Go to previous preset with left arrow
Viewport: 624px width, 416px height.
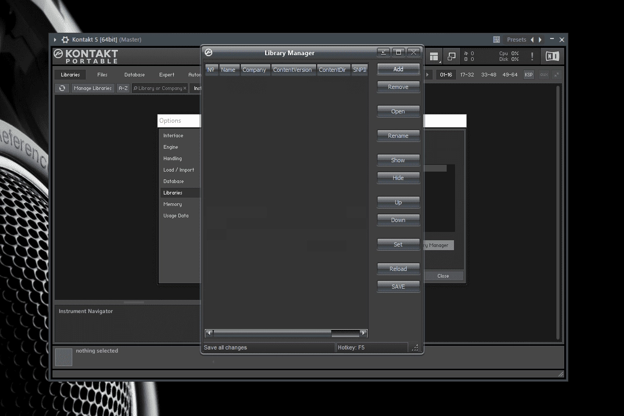pos(532,40)
